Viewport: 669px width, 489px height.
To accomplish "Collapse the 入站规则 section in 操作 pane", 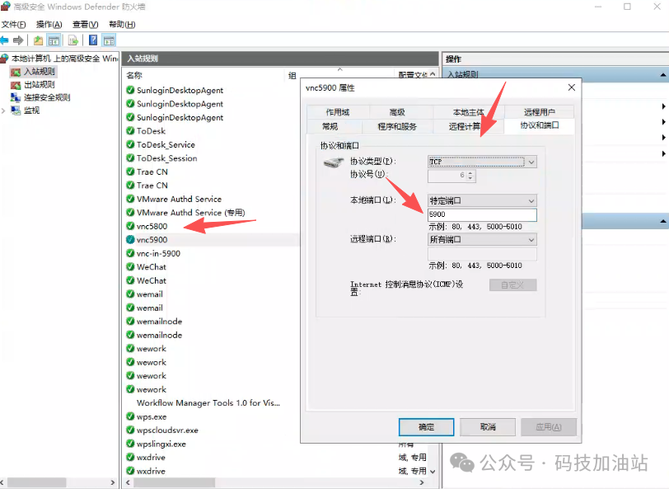I will [x=663, y=75].
